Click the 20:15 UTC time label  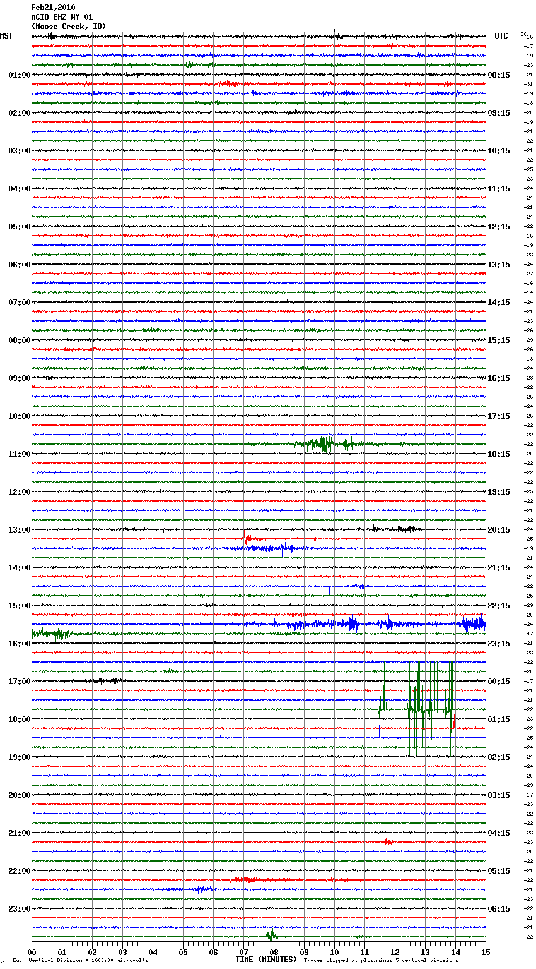point(499,530)
